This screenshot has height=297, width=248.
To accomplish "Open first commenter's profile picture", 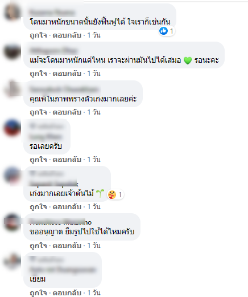I will pyautogui.click(x=12, y=12).
